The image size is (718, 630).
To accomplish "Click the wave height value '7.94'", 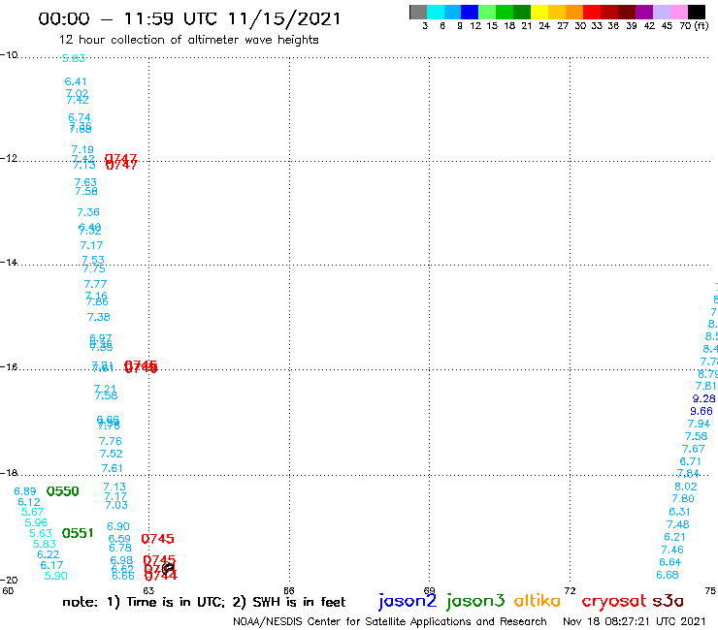I will (699, 425).
